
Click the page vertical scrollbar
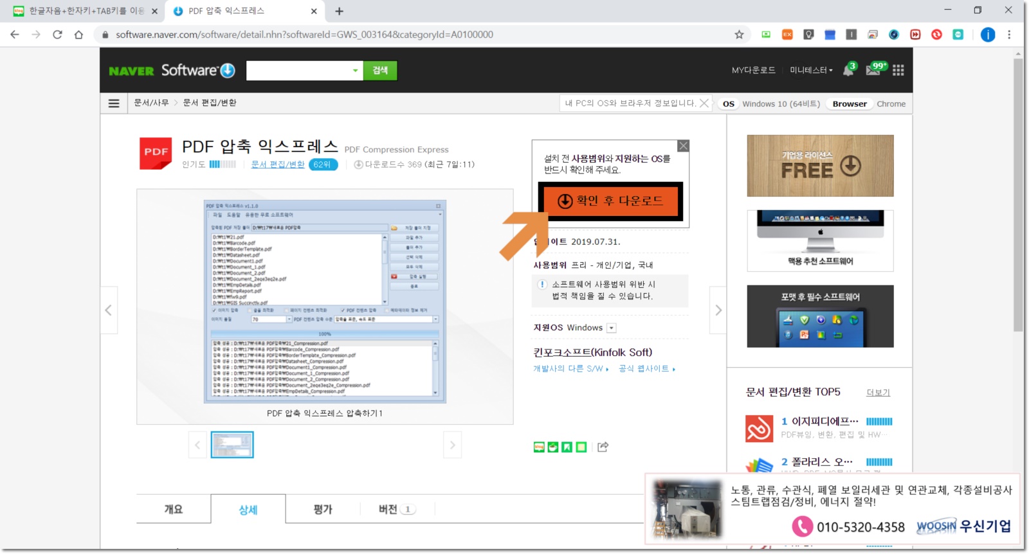point(1018,196)
